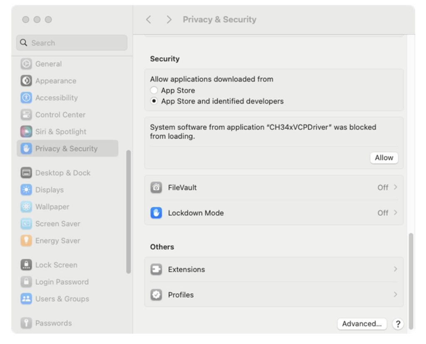Open General settings via its gear icon
Screen dimensions: 426x344
pos(26,64)
